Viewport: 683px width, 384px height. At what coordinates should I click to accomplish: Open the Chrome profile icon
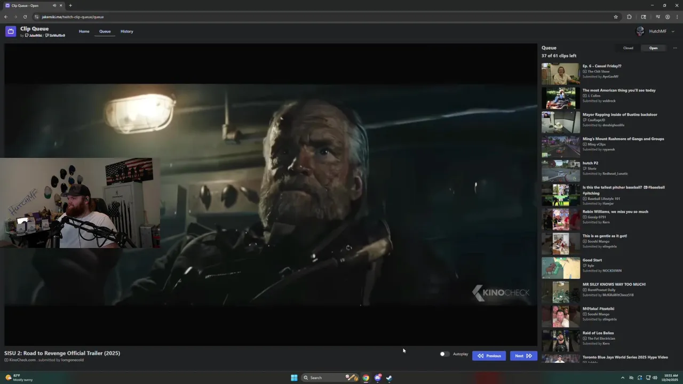point(668,17)
